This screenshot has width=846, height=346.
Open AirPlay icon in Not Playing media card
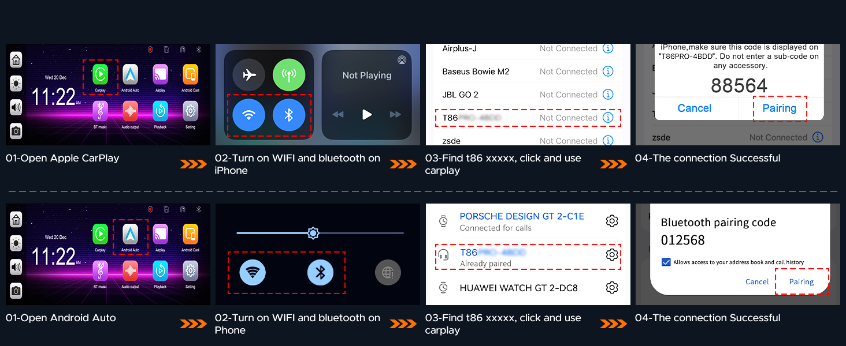[x=402, y=60]
